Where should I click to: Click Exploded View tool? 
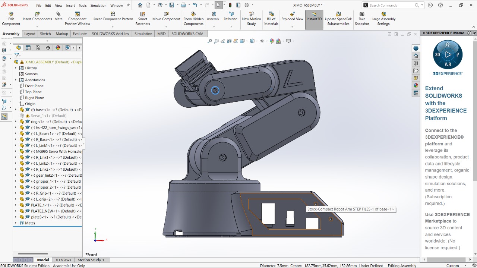pos(292,17)
